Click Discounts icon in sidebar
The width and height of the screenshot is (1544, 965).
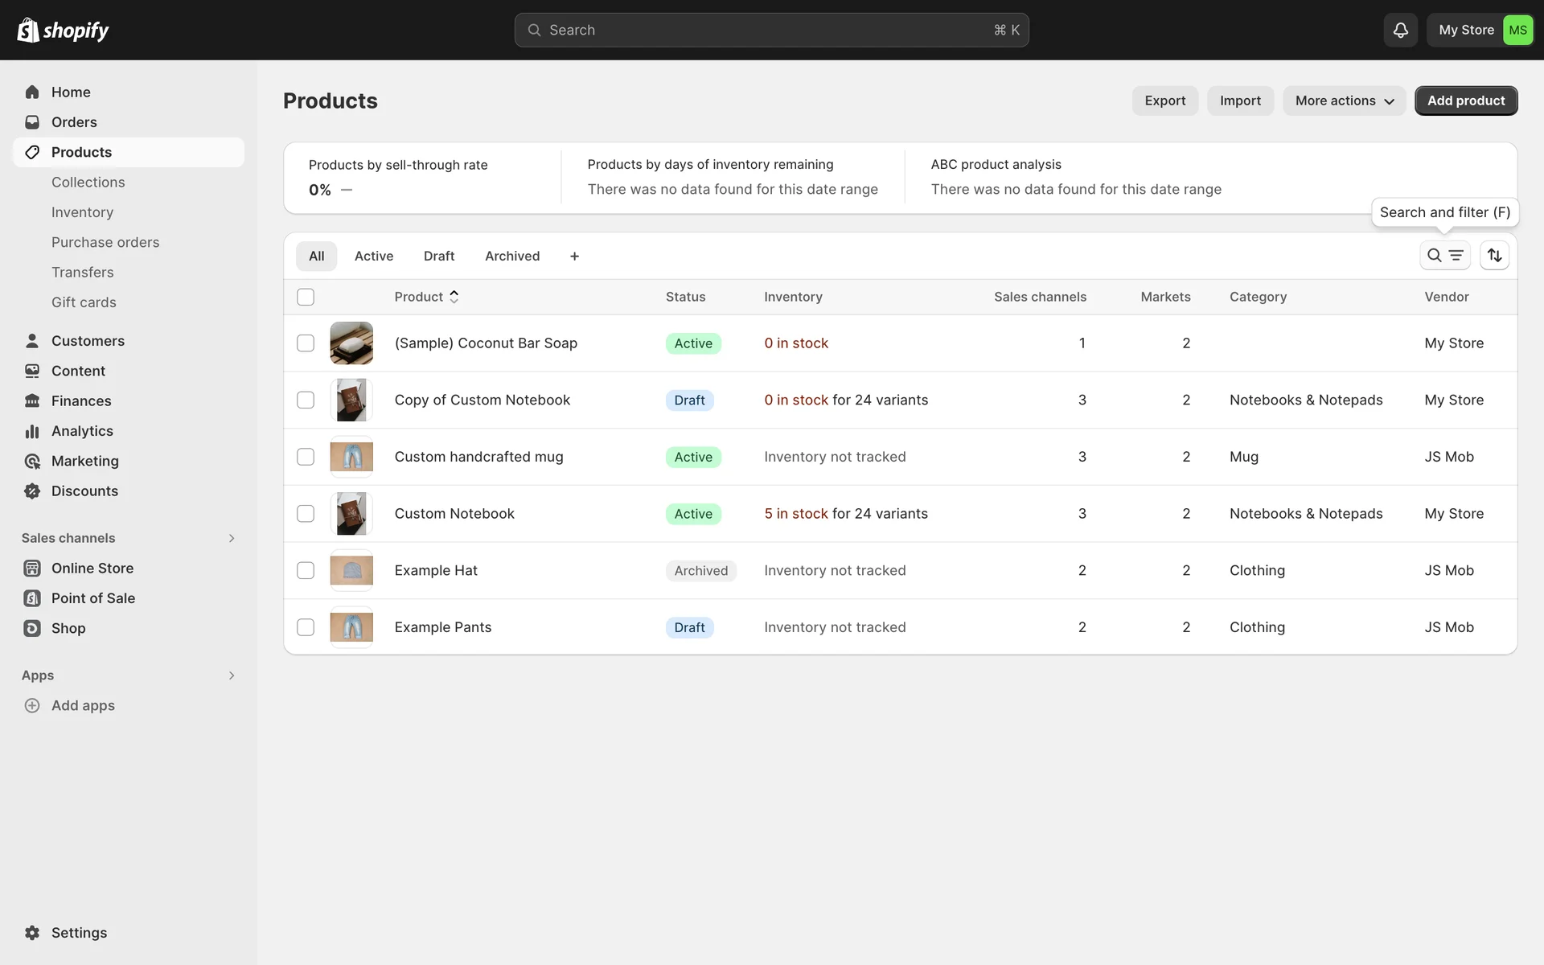pos(32,491)
